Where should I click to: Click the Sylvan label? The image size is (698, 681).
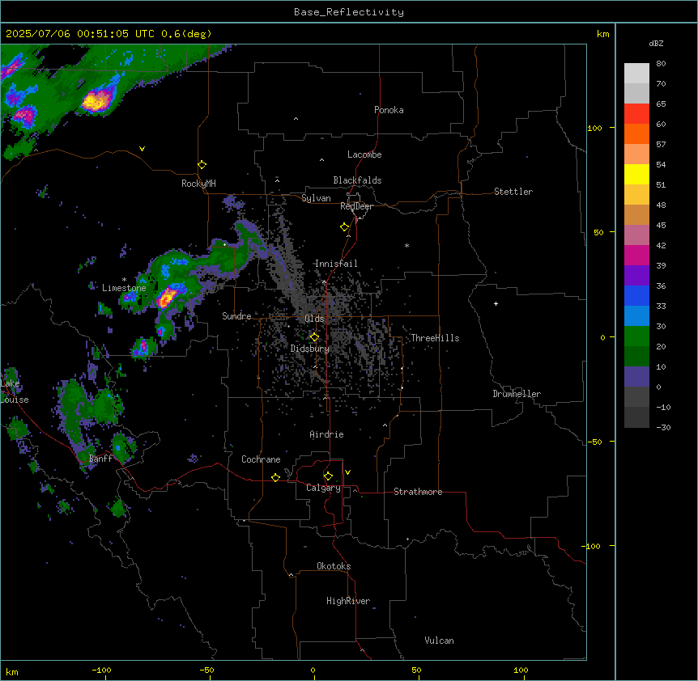tap(316, 198)
